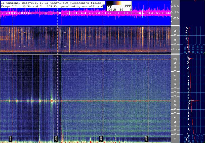
Task: Click the '70' frequency axis label
Action: click(175, 84)
